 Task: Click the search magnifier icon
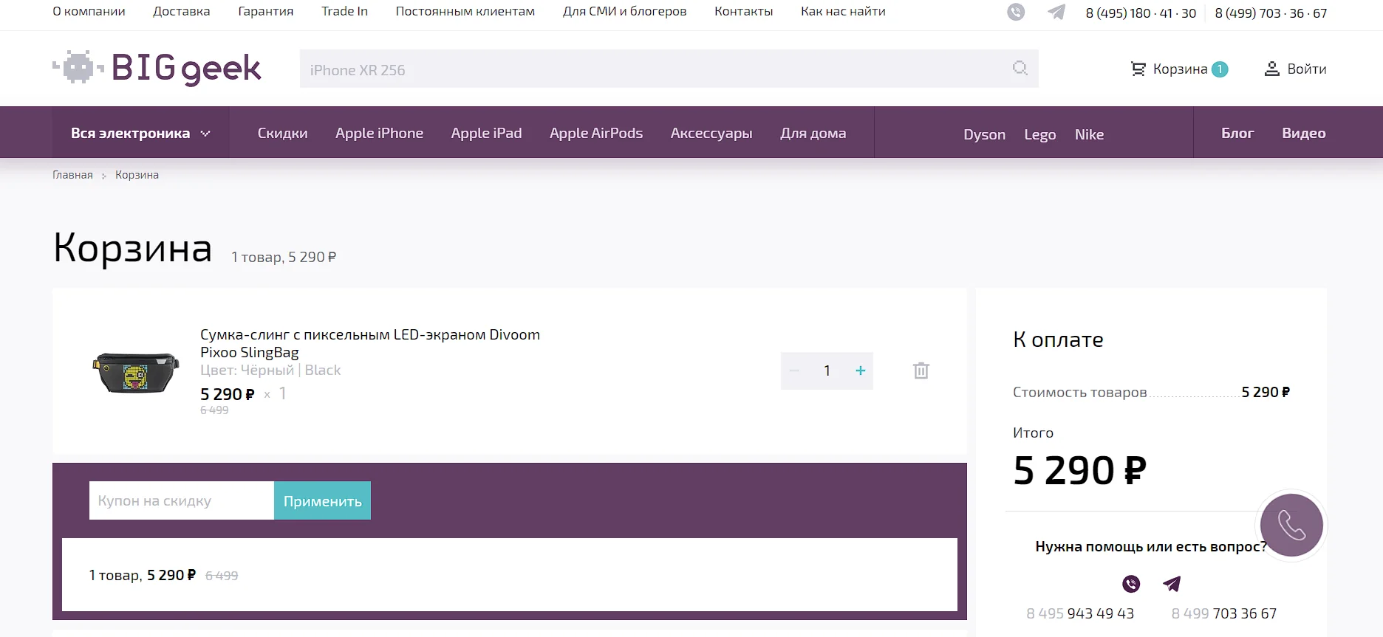point(1020,68)
